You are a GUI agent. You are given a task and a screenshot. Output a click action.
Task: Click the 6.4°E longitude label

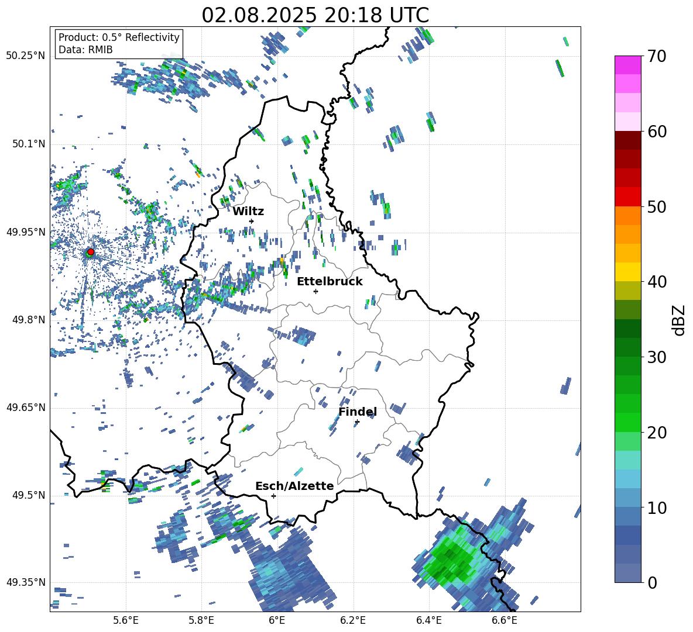pyautogui.click(x=428, y=620)
